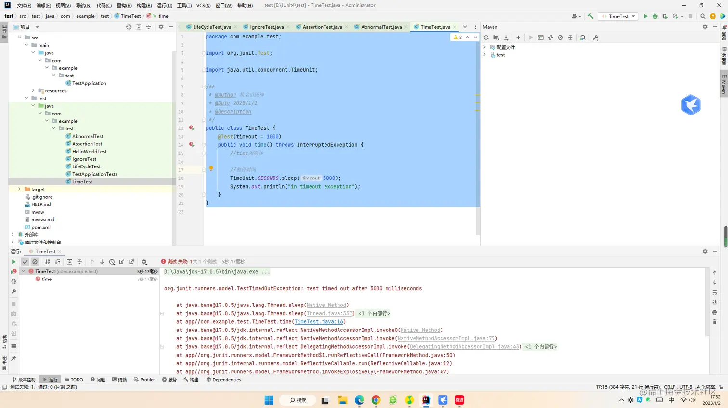
Task: Open the TODO tool window tab
Action: [74, 380]
